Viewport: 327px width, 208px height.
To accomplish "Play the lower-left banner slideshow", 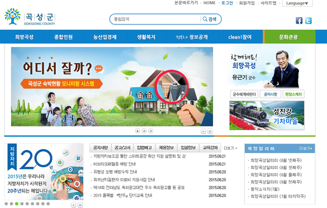I will [x=74, y=205].
